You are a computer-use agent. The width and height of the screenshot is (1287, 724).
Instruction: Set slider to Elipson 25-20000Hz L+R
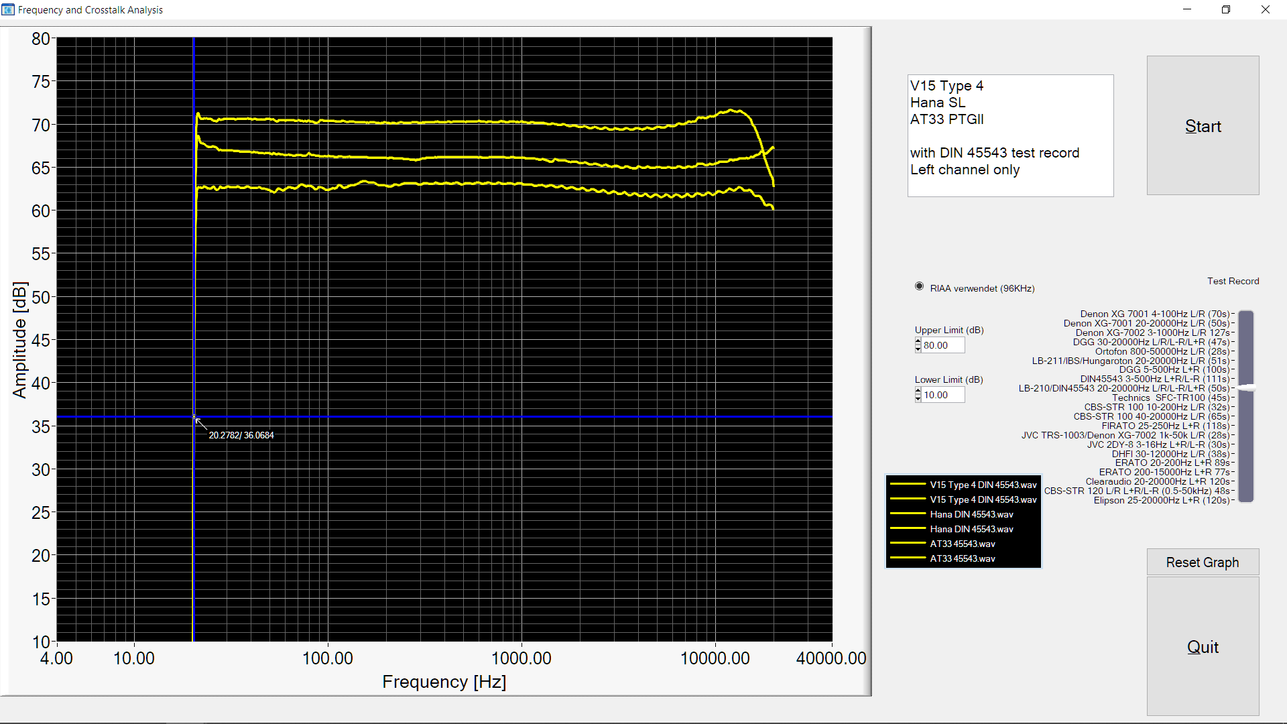(x=1246, y=500)
